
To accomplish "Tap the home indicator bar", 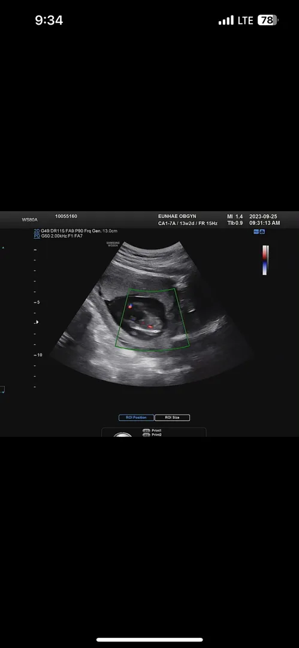I will pyautogui.click(x=150, y=640).
